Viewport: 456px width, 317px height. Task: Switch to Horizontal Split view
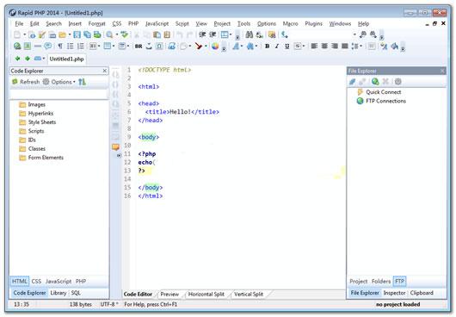(x=206, y=295)
